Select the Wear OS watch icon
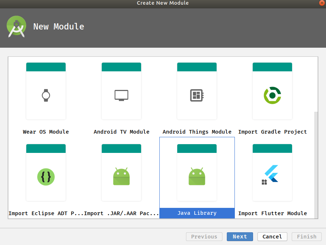Viewport: 326px width, 245px height. pos(46,95)
